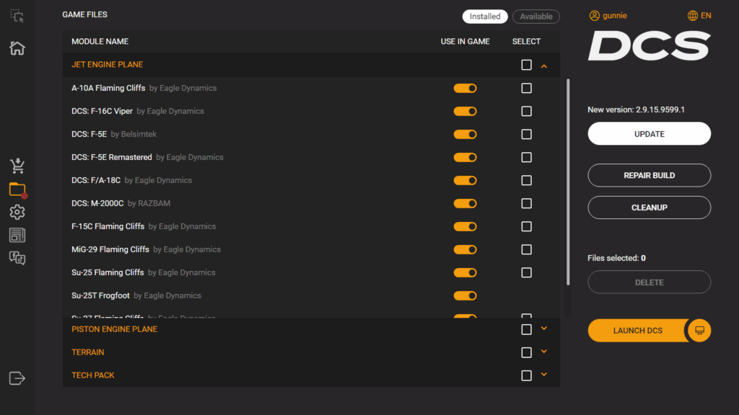
Task: Click the DELETE button
Action: pos(649,282)
